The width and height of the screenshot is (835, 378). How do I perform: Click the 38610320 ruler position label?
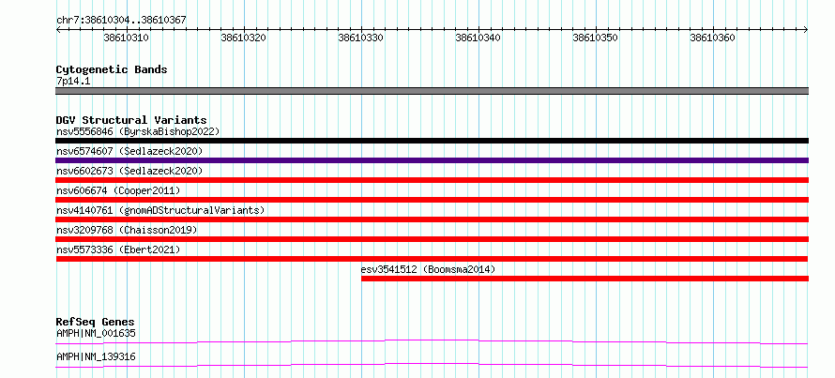point(243,38)
